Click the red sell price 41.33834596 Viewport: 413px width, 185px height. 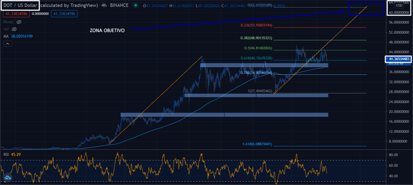tap(16, 14)
